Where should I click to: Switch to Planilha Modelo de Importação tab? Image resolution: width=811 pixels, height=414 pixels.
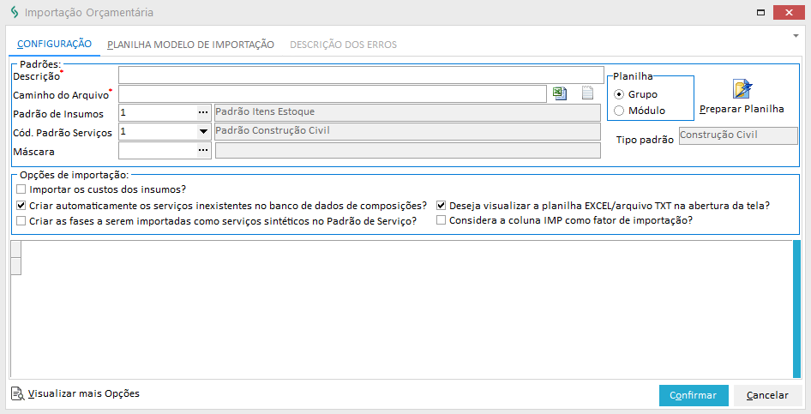click(x=190, y=45)
